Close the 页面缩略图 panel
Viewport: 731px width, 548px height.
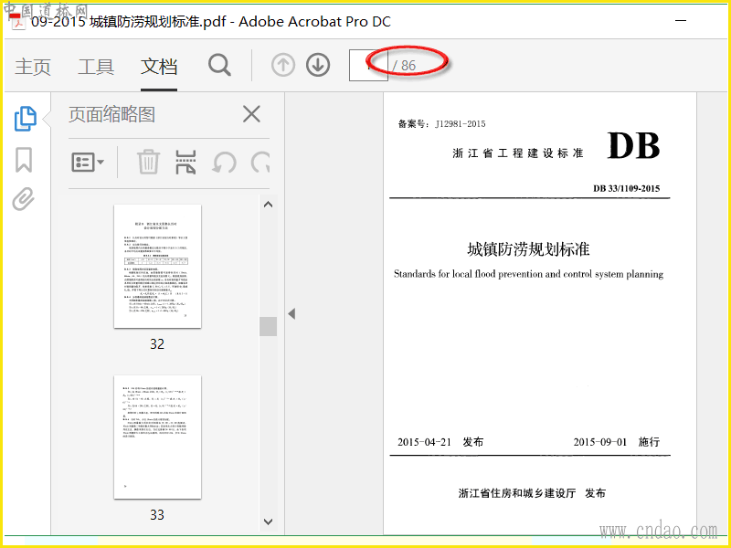[x=252, y=114]
